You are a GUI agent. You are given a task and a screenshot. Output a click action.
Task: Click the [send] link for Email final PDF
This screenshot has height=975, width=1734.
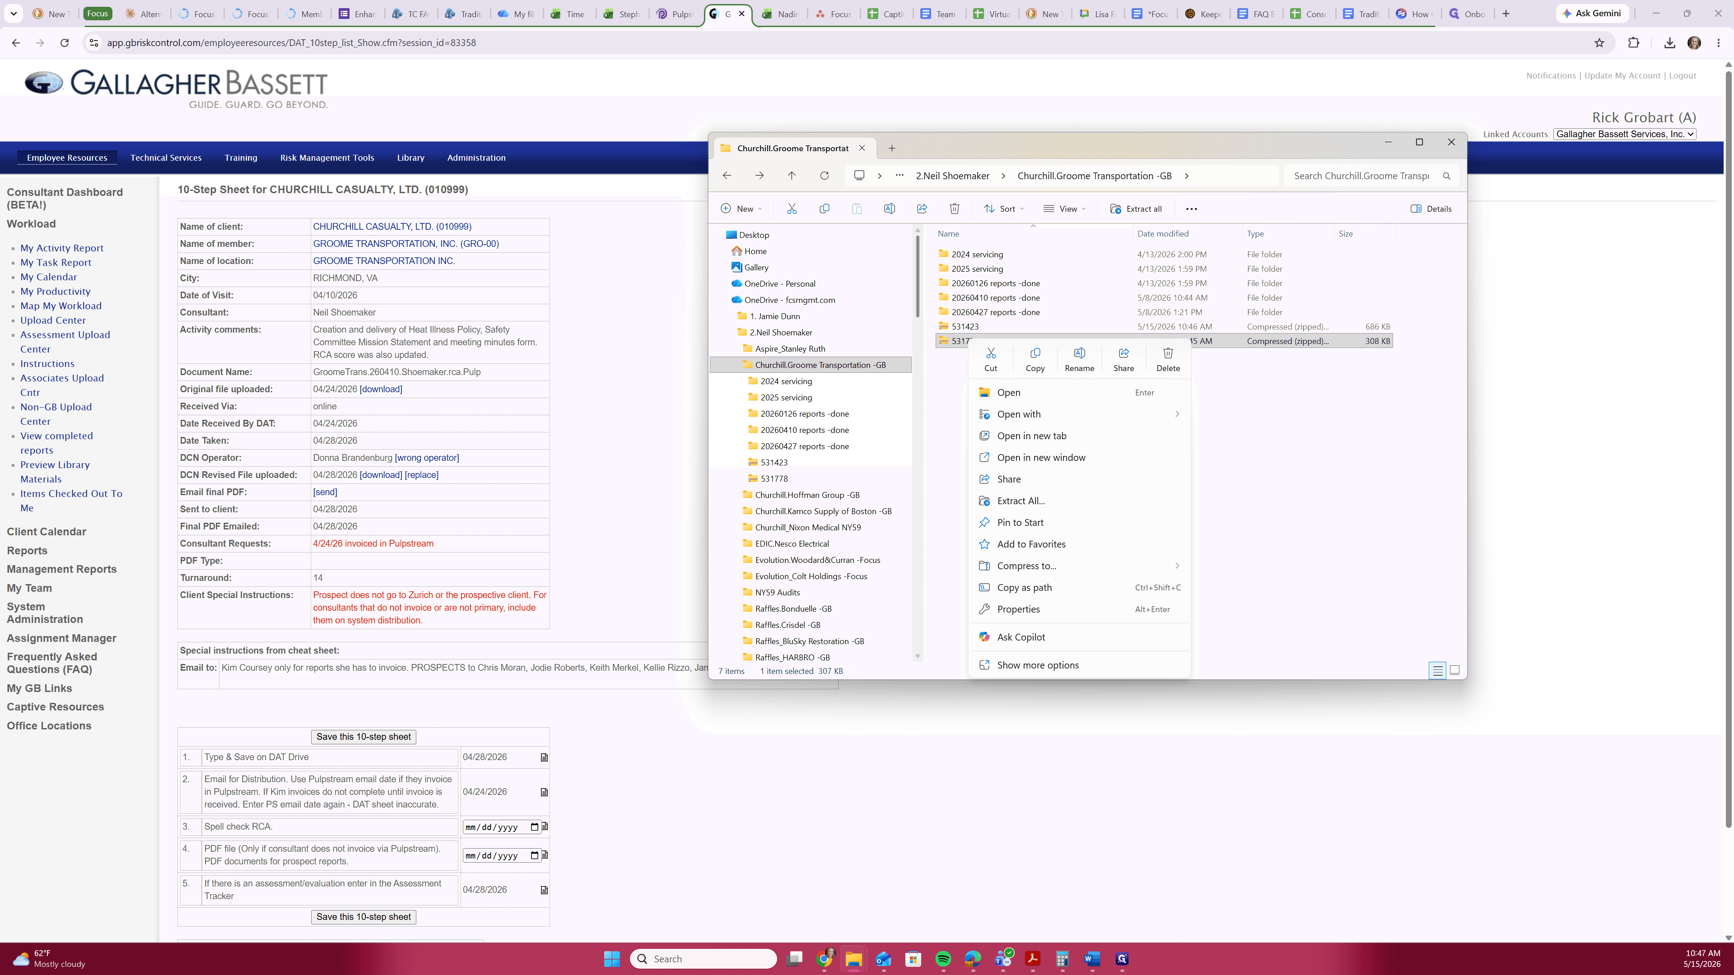(325, 492)
